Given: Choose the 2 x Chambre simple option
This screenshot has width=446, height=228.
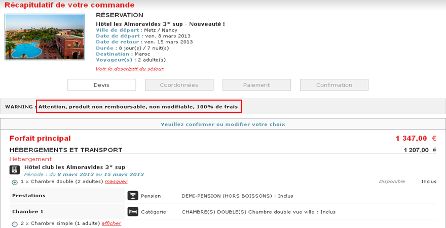Looking at the screenshot, I should click(14, 224).
